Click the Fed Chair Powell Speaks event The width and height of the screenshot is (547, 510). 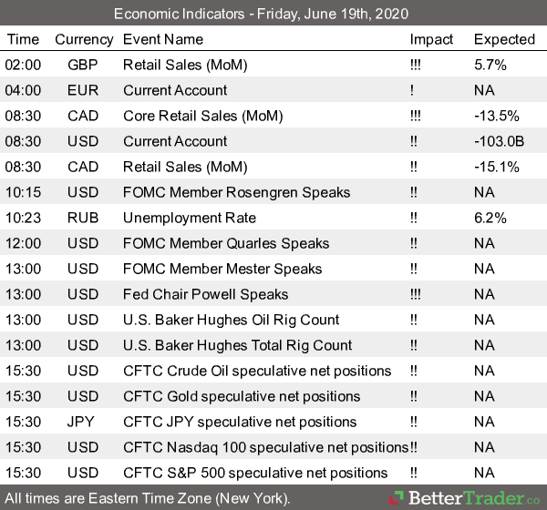[205, 294]
